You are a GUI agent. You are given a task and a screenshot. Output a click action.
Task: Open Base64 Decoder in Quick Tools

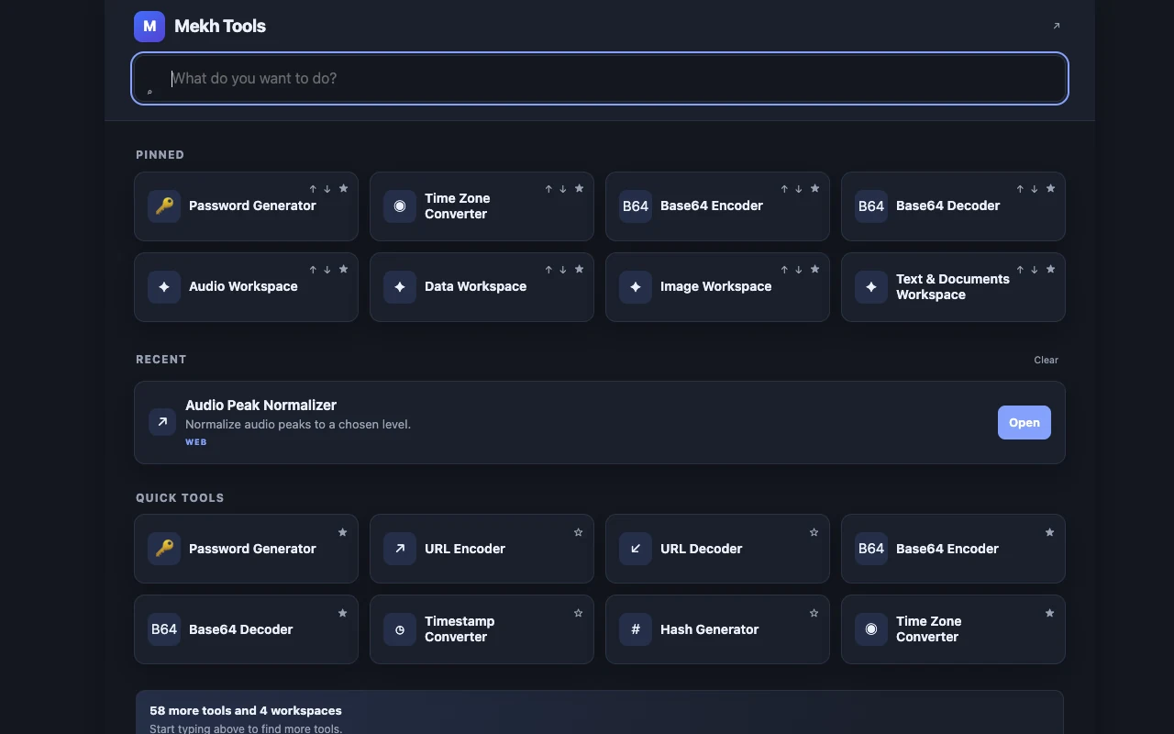[246, 629]
